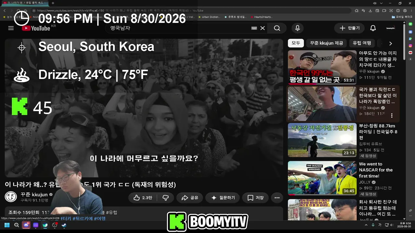This screenshot has width=415, height=233.
Task: Submit search with the magnifier button
Action: pos(277,28)
